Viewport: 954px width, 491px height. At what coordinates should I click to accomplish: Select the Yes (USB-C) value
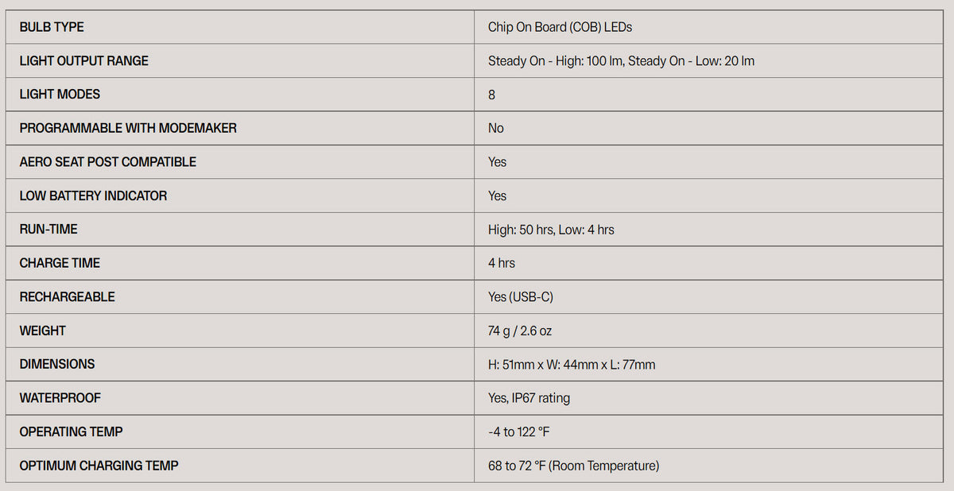[x=520, y=296]
